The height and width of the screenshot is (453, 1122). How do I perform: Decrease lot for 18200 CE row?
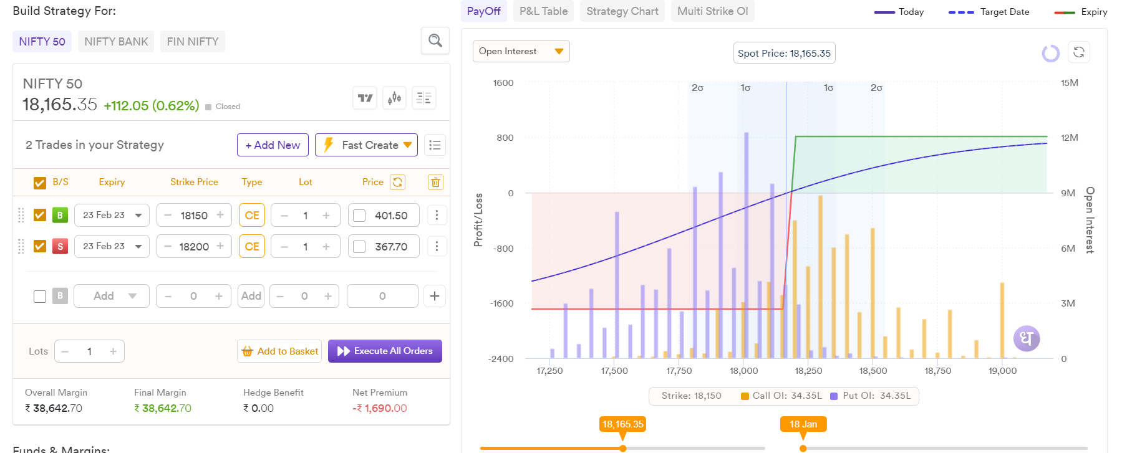284,246
